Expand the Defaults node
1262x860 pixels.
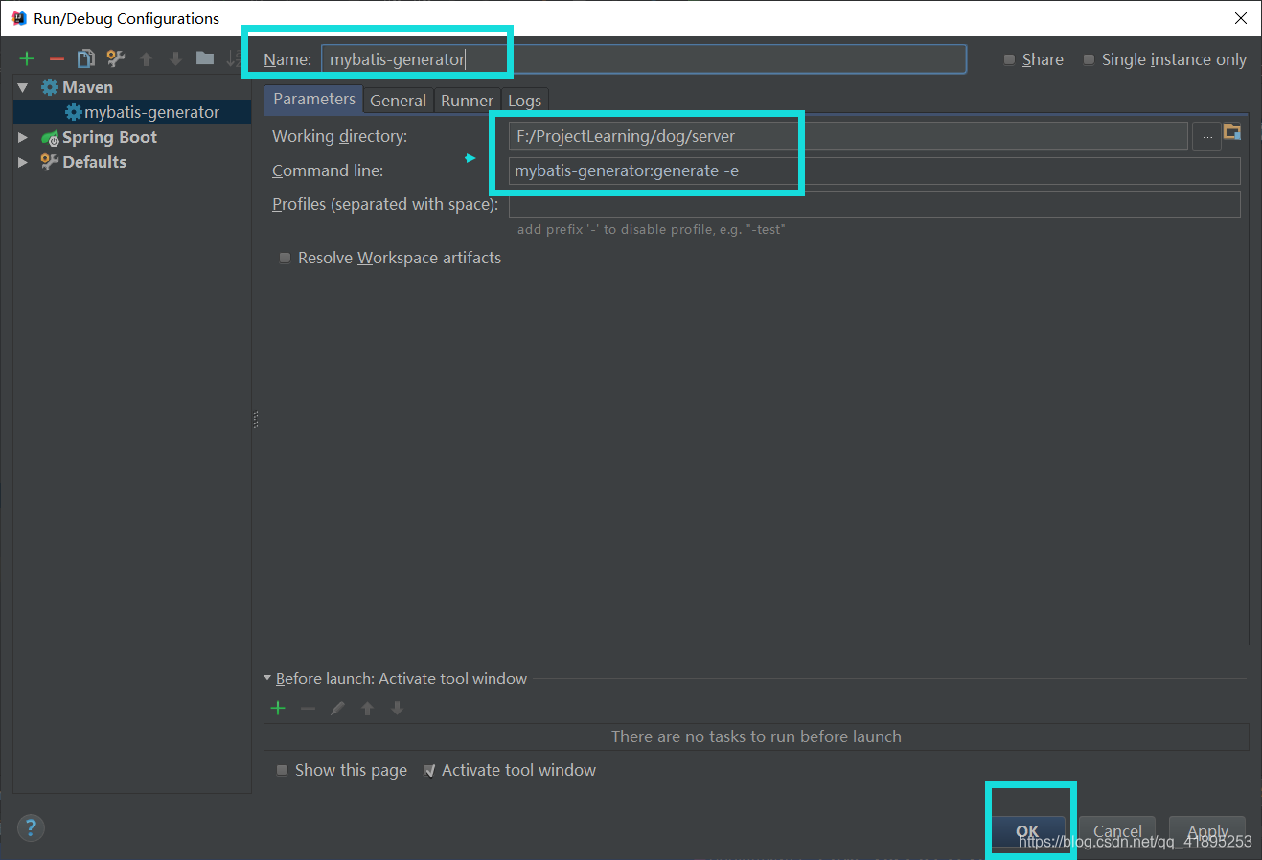[22, 162]
